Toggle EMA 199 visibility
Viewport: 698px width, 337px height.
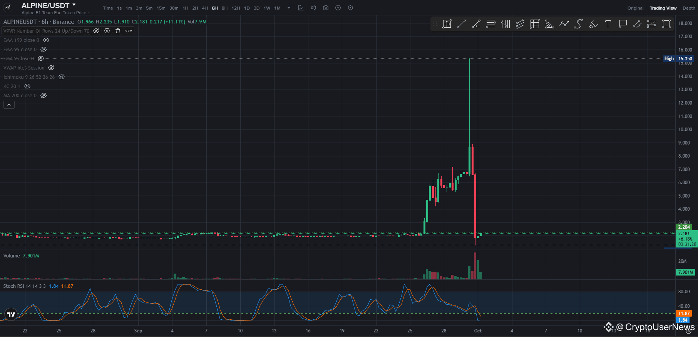(x=46, y=40)
